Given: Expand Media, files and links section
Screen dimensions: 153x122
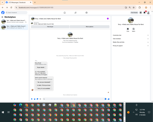Looking at the screenshot, I should (x=131, y=42).
